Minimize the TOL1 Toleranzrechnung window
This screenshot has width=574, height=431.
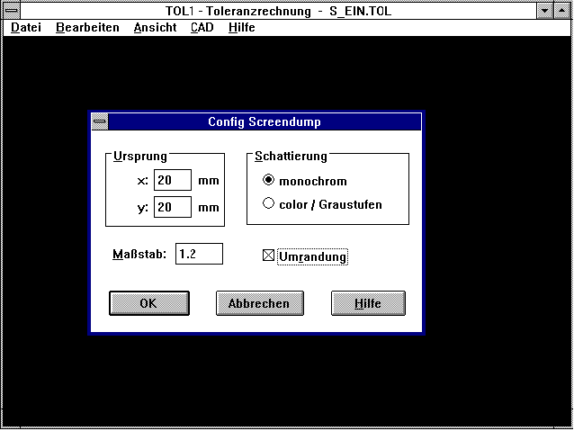coord(545,10)
